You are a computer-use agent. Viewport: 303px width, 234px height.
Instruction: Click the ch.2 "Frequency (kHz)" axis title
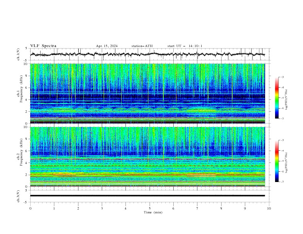coord(21,152)
